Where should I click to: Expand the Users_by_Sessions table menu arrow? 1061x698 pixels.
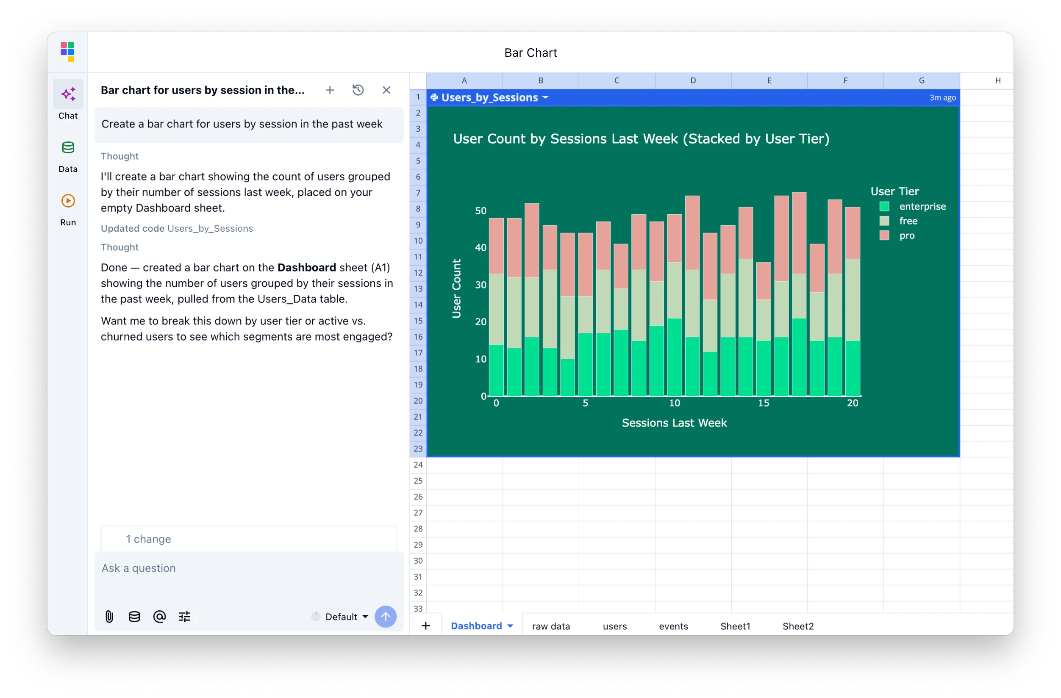tap(545, 97)
